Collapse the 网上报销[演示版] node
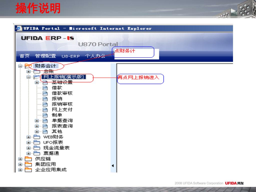256x192 pixels. tap(28, 77)
